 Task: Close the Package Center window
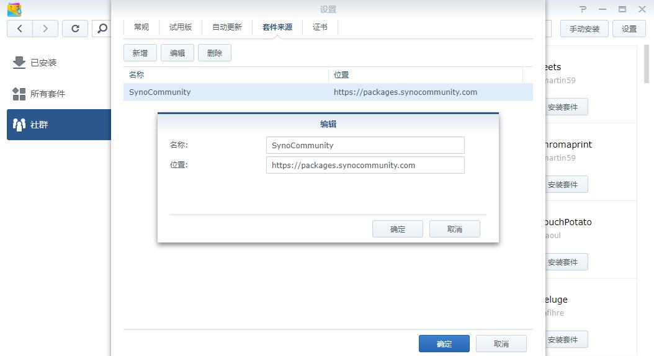pos(642,9)
